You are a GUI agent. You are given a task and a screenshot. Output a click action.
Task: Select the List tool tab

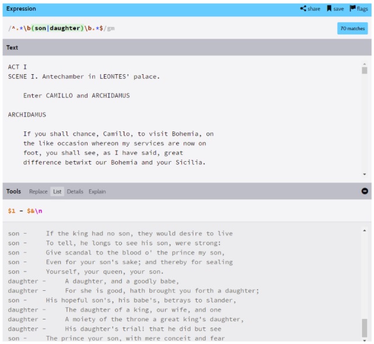pyautogui.click(x=57, y=192)
